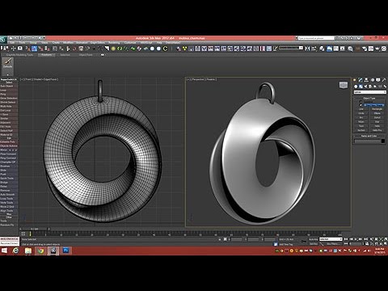Open the Schematic View

[x=343, y=48]
